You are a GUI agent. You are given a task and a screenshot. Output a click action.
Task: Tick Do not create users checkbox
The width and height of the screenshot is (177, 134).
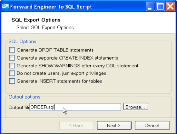pos(12,73)
